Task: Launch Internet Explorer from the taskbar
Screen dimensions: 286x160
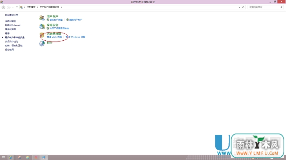Action: tap(11, 158)
